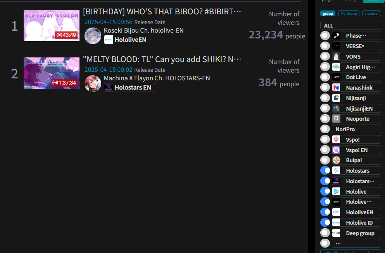
Task: Click Koseki Bijou channel avatar
Action: click(93, 36)
